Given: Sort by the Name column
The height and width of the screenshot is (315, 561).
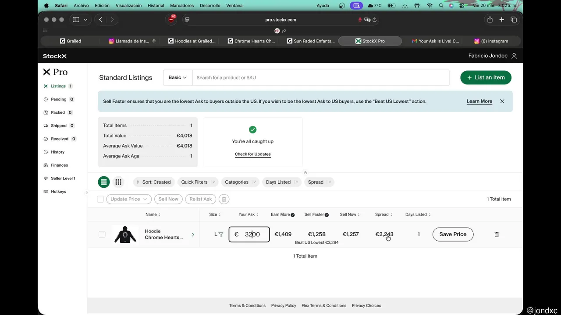Looking at the screenshot, I should (x=153, y=215).
